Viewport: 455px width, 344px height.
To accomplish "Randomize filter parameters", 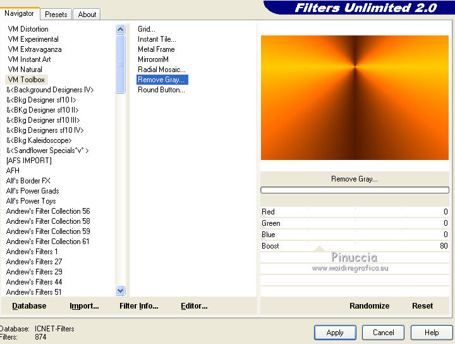I will [370, 305].
